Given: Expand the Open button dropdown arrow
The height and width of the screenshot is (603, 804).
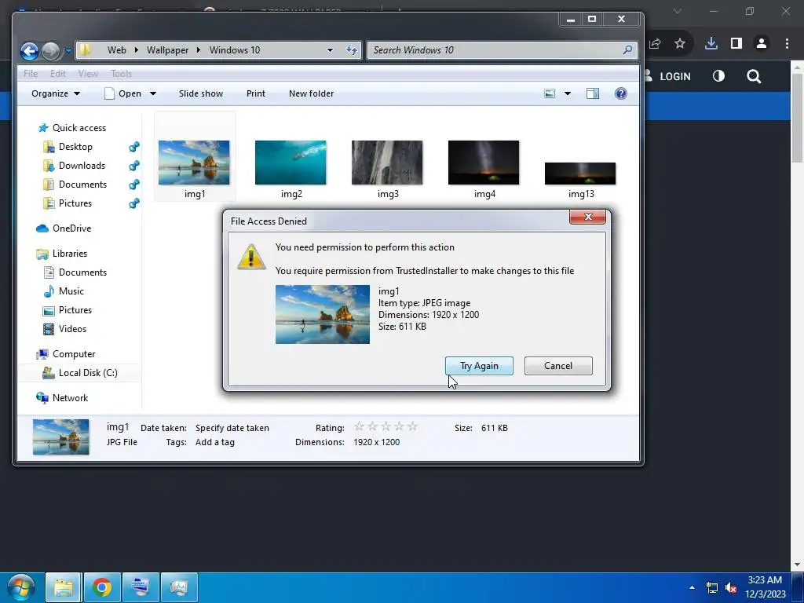Looking at the screenshot, I should (153, 93).
